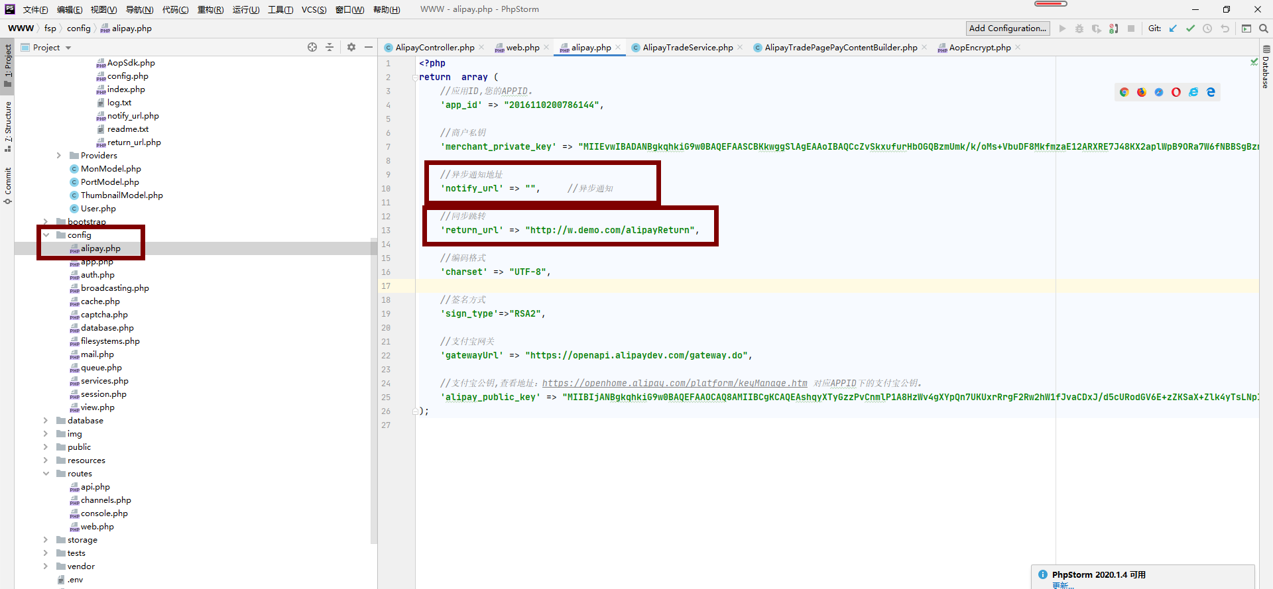Click the Project panel vertical scrollbar
This screenshot has width=1273, height=589.
374,391
